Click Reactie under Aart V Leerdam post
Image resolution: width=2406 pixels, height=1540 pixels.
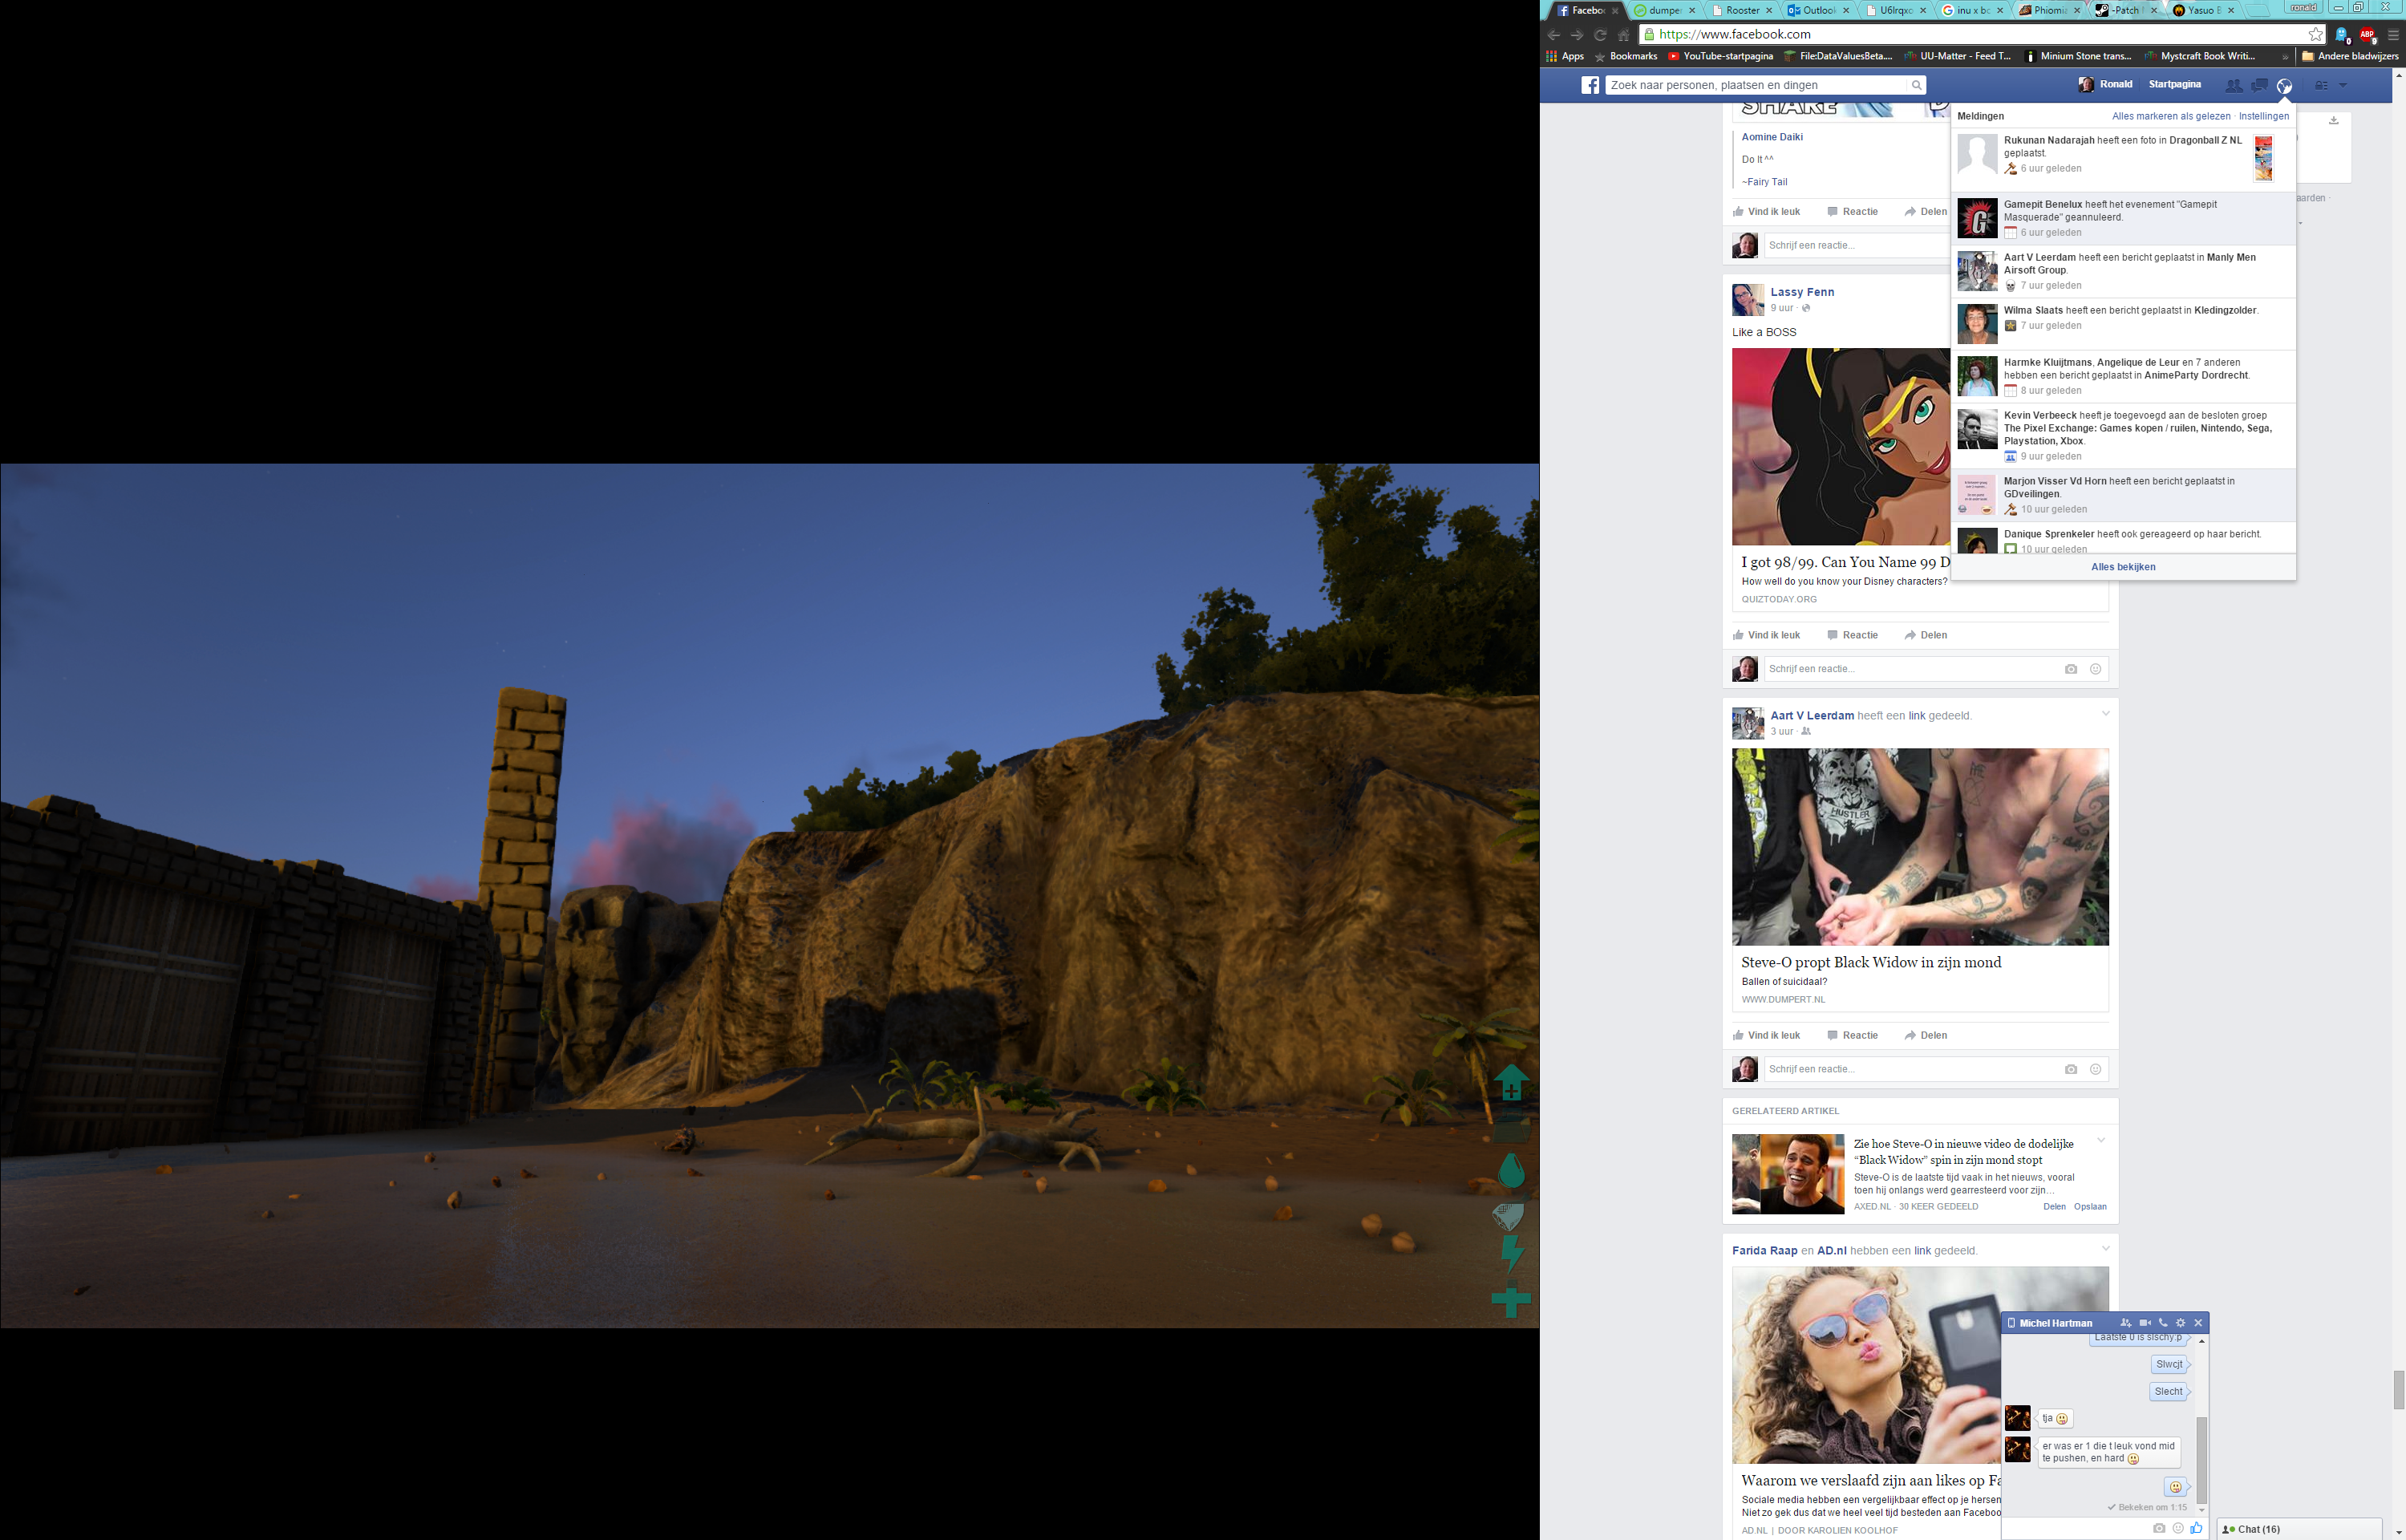1853,1035
